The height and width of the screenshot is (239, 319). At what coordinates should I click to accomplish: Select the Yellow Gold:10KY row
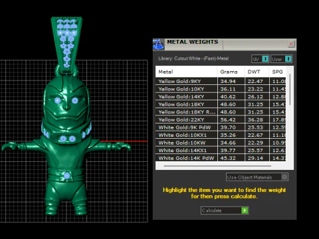(x=221, y=89)
